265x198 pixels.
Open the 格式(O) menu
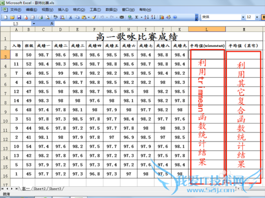coord(79,10)
